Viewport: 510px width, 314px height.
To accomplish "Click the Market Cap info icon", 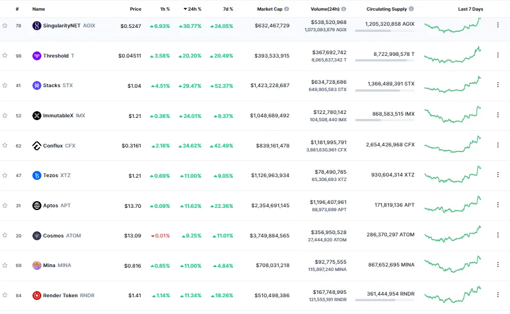I will pyautogui.click(x=286, y=9).
